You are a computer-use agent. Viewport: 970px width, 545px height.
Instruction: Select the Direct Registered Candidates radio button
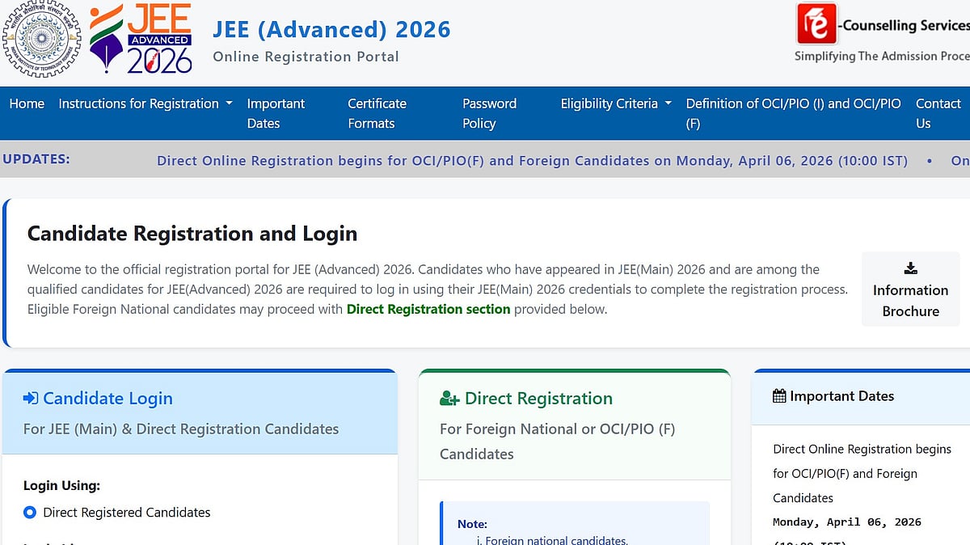(31, 512)
